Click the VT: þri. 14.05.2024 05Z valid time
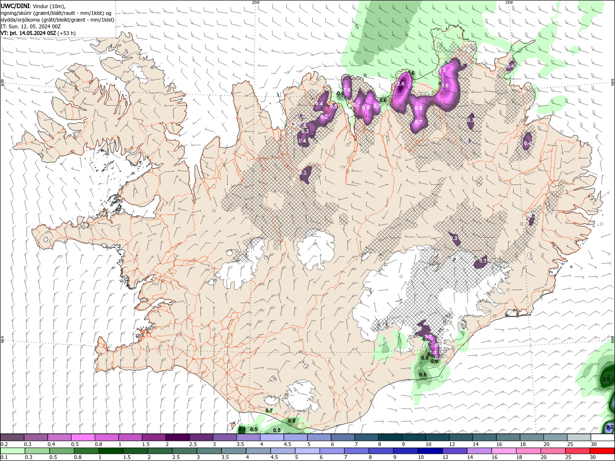The width and height of the screenshot is (615, 461). click(28, 33)
